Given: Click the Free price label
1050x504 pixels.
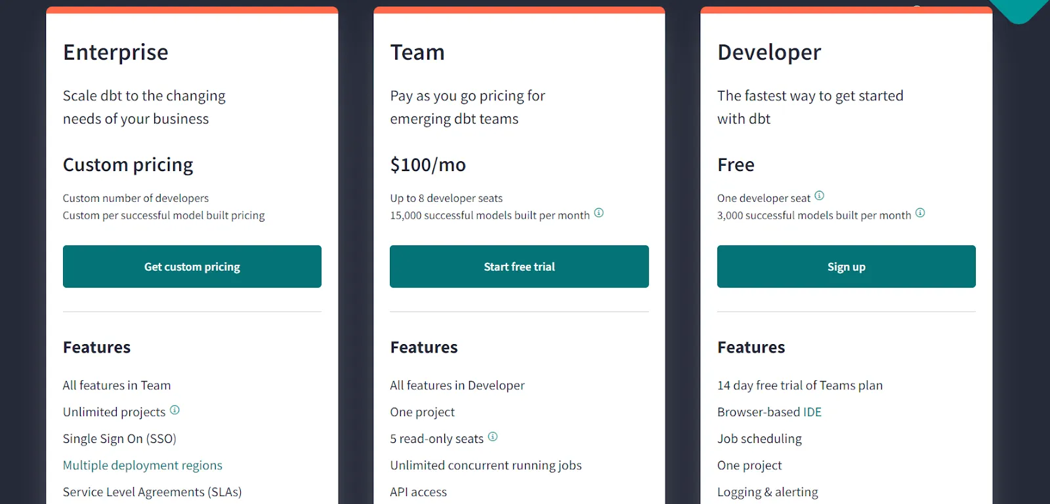Looking at the screenshot, I should [736, 165].
